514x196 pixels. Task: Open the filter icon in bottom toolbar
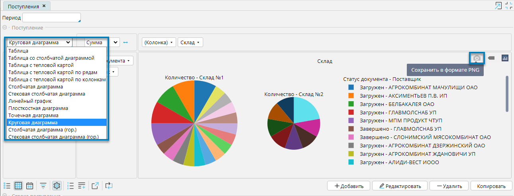tap(43, 186)
